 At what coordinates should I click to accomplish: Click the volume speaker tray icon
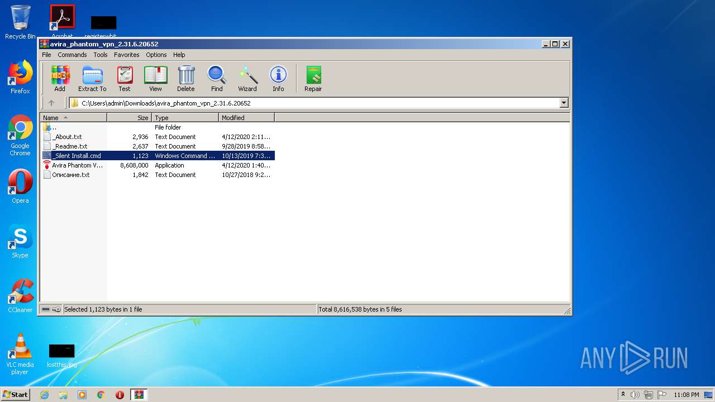(x=635, y=395)
